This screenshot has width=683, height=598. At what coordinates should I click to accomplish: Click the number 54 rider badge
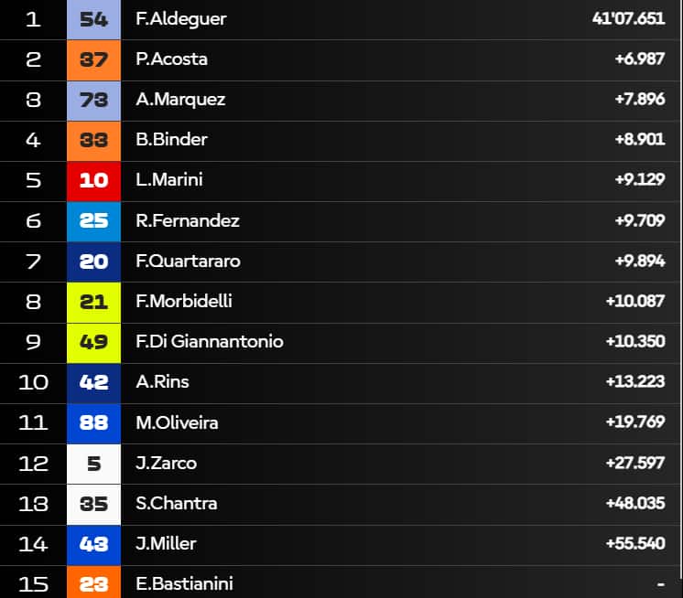point(93,19)
